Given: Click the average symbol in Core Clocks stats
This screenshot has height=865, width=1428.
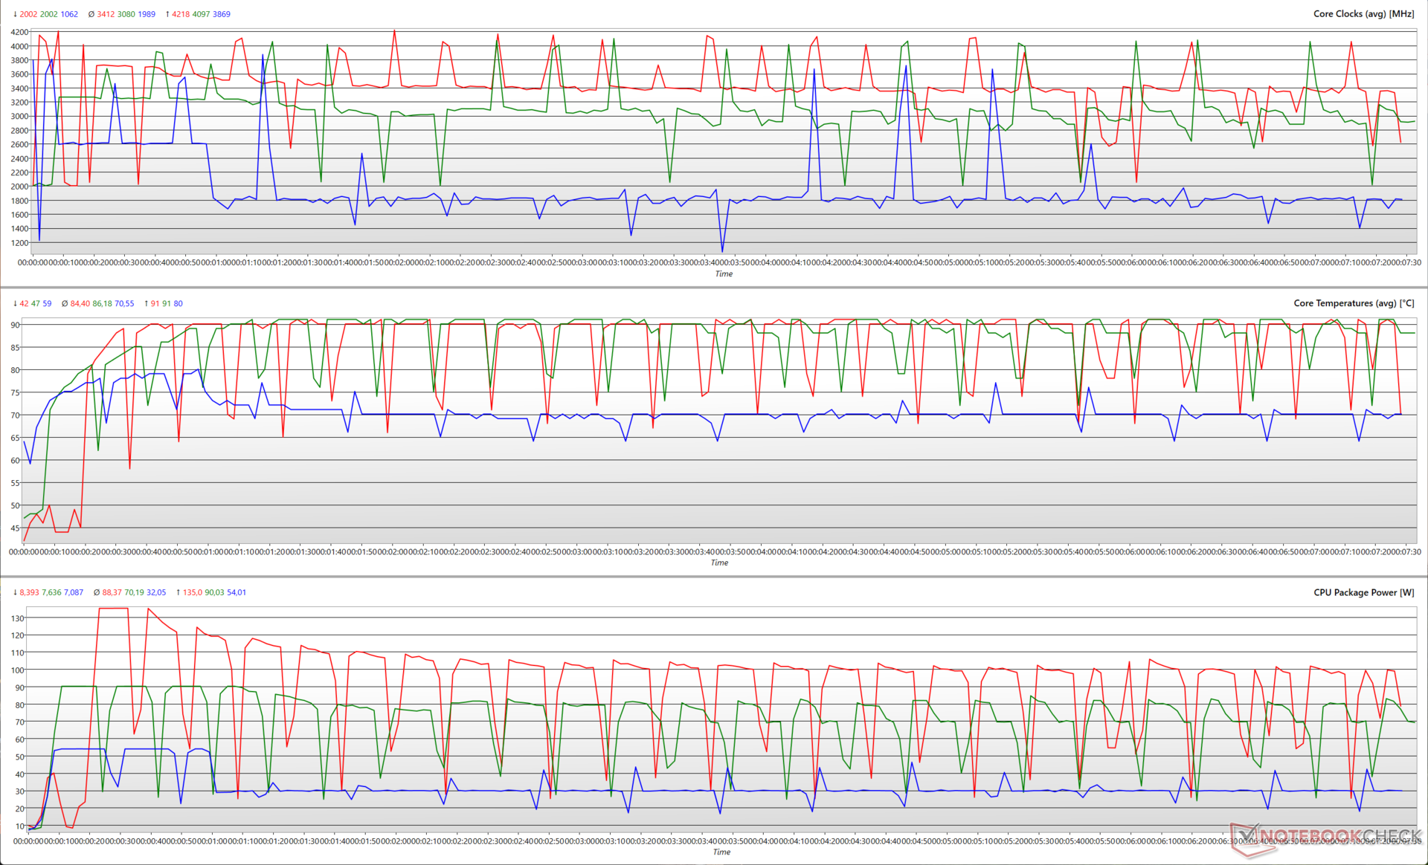Looking at the screenshot, I should pos(91,14).
